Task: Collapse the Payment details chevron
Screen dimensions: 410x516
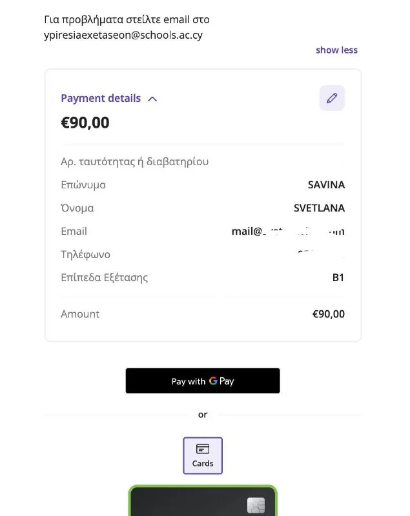Action: pos(152,99)
